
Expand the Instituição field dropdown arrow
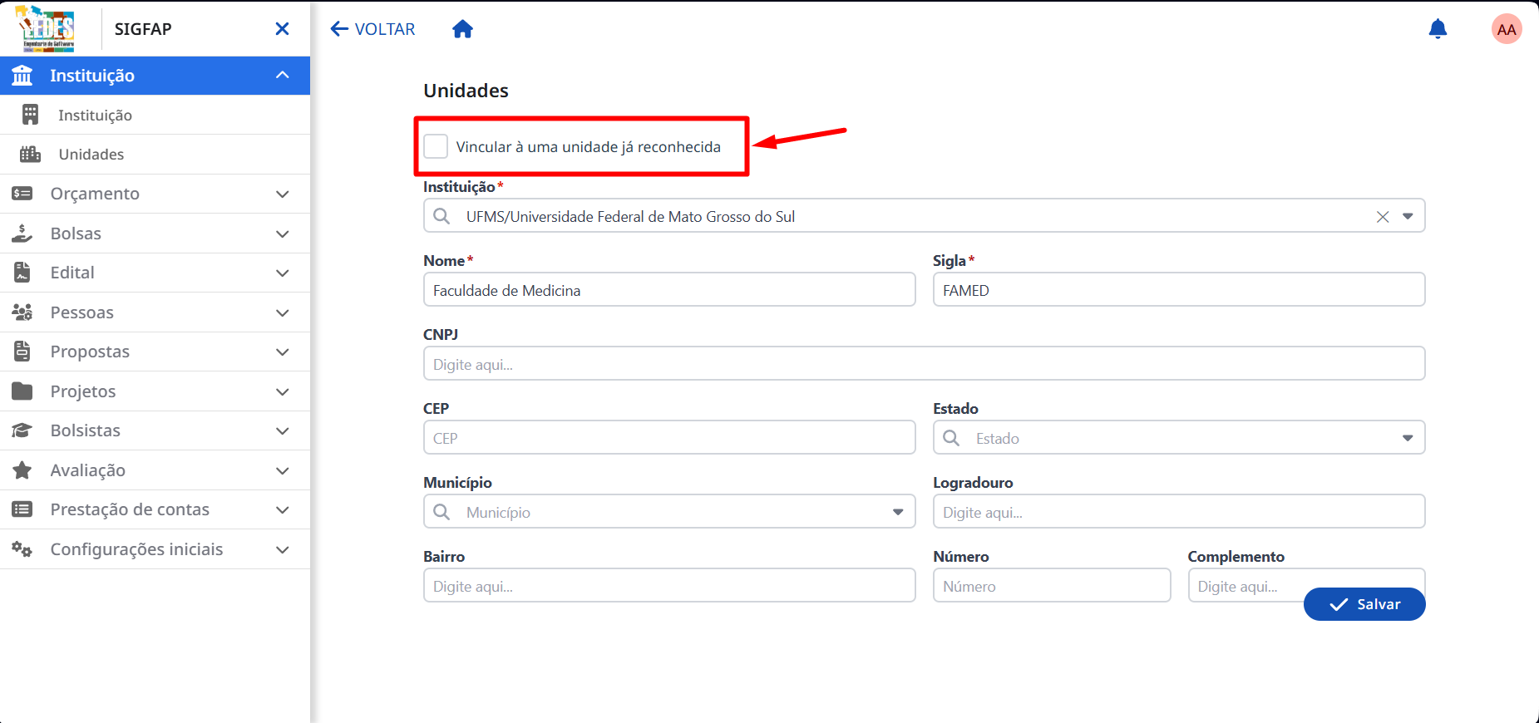(x=1408, y=216)
